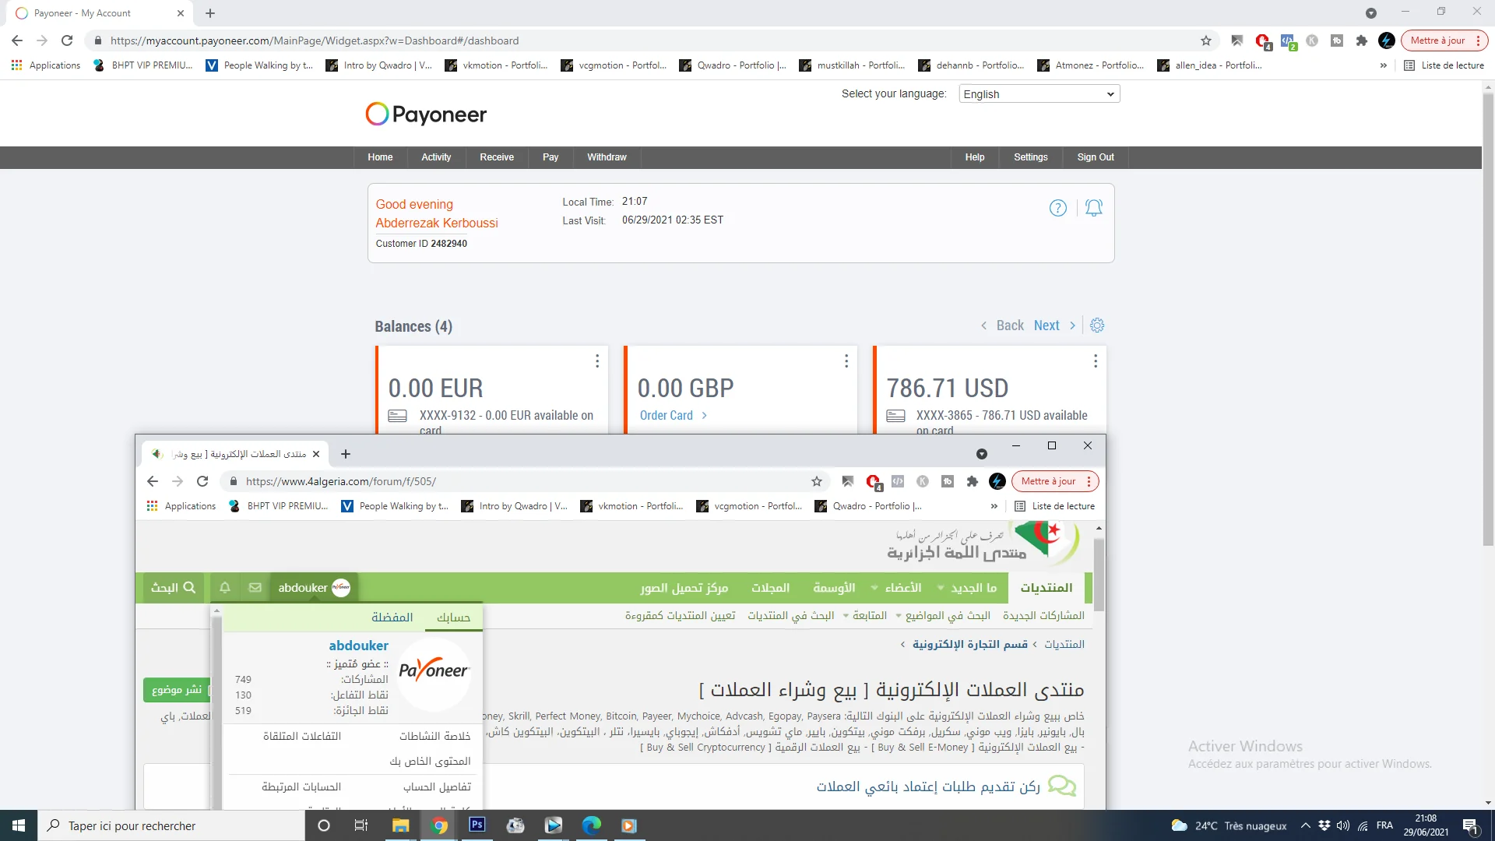Reload the 4algeria forum page
This screenshot has height=841, width=1495.
tap(202, 481)
